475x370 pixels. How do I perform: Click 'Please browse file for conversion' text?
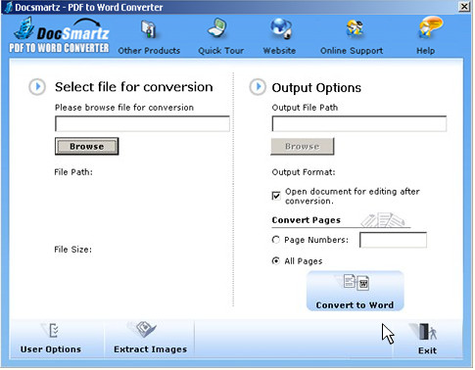124,108
